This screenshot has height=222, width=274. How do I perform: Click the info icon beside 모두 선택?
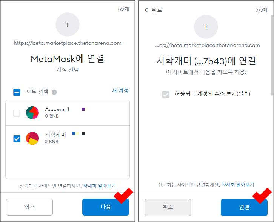tap(54, 92)
